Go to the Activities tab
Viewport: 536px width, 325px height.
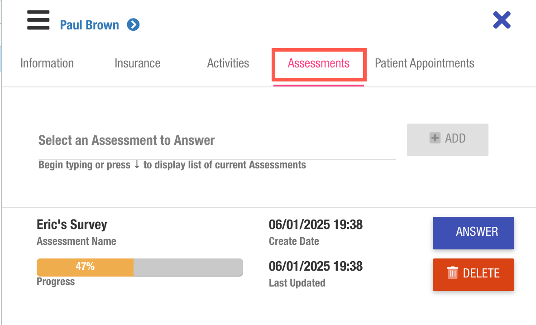tap(228, 63)
